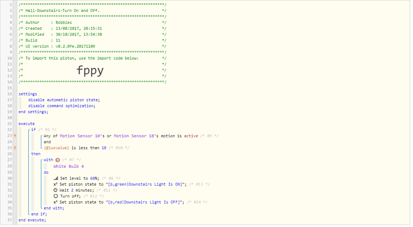Click the 'end execute;' line
This screenshot has width=413, height=227.
pyautogui.click(x=32, y=220)
